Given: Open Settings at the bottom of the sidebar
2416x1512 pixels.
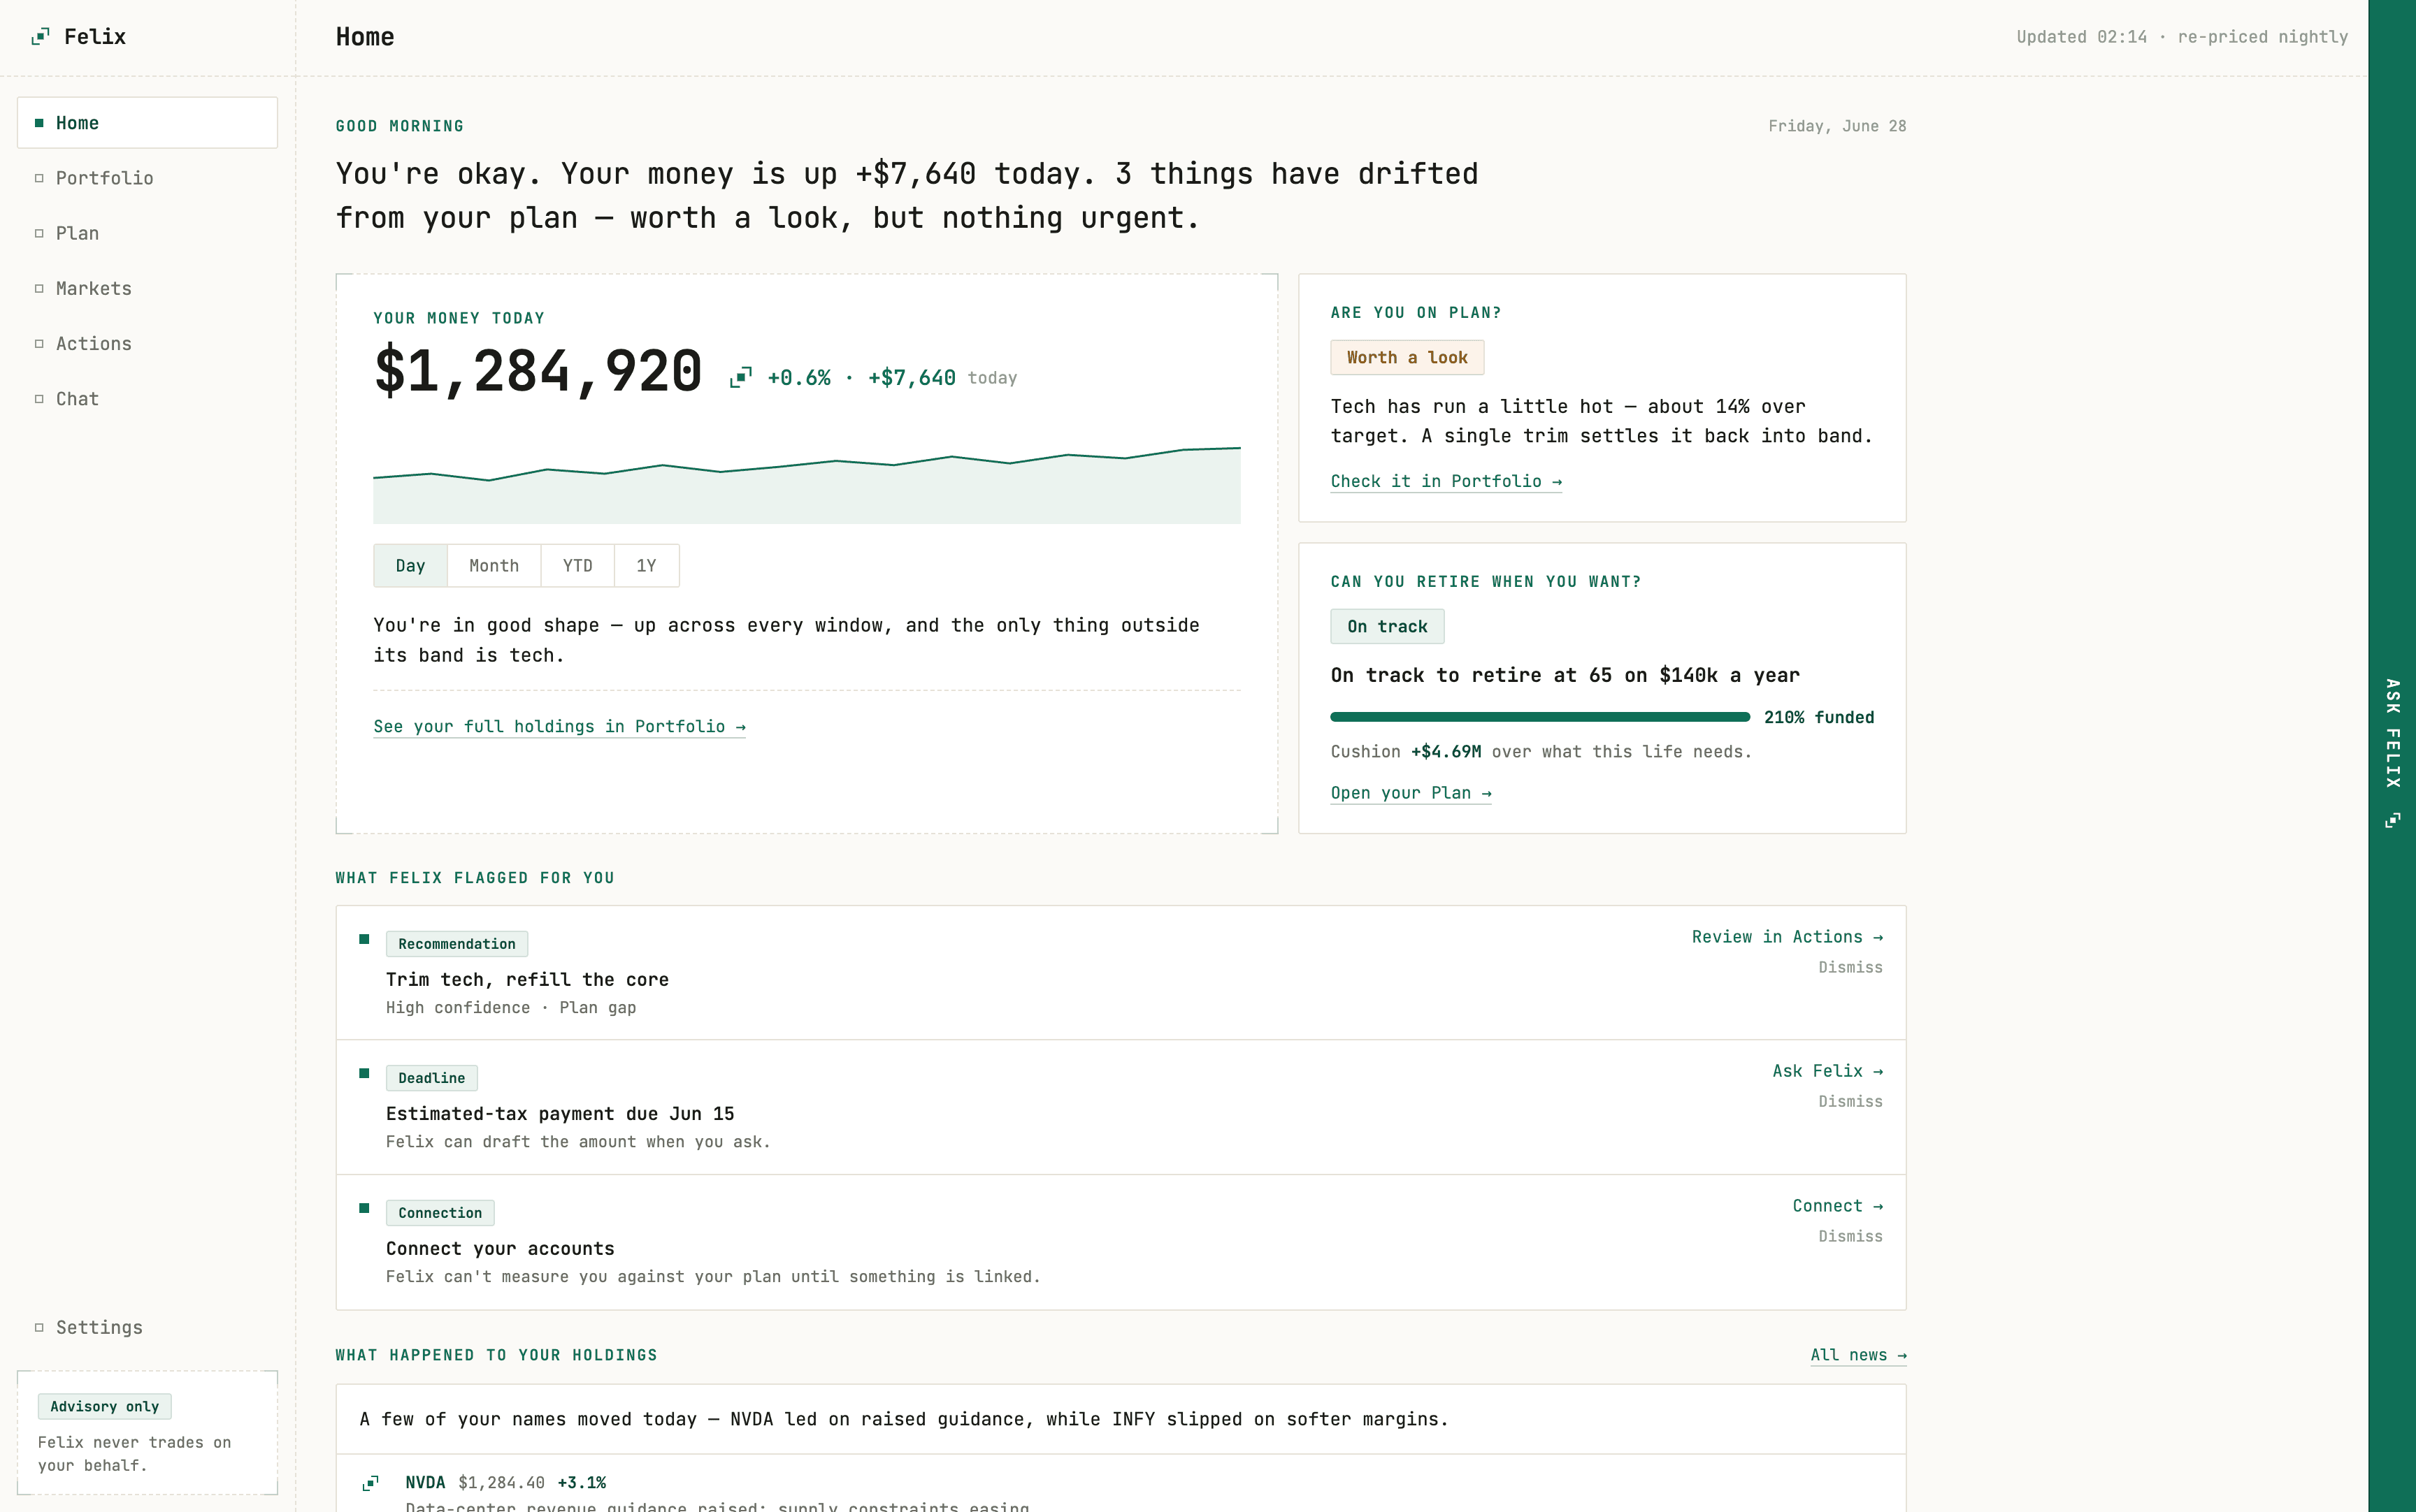Looking at the screenshot, I should point(147,1327).
